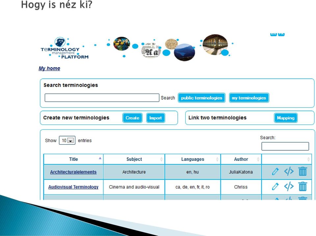
Task: Click the my terminologies button
Action: coord(249,98)
